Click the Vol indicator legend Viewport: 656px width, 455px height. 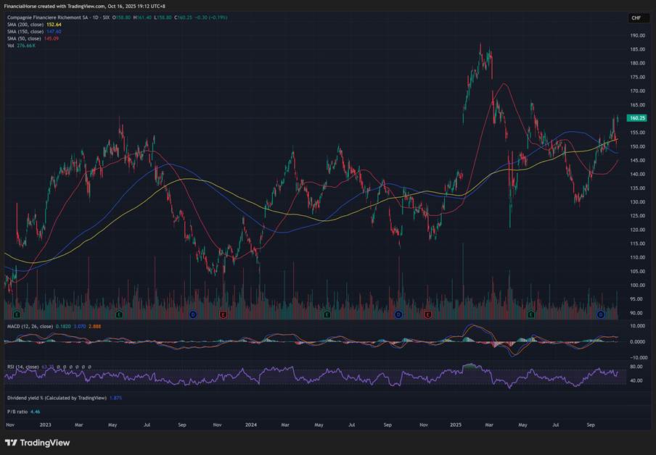[x=11, y=45]
